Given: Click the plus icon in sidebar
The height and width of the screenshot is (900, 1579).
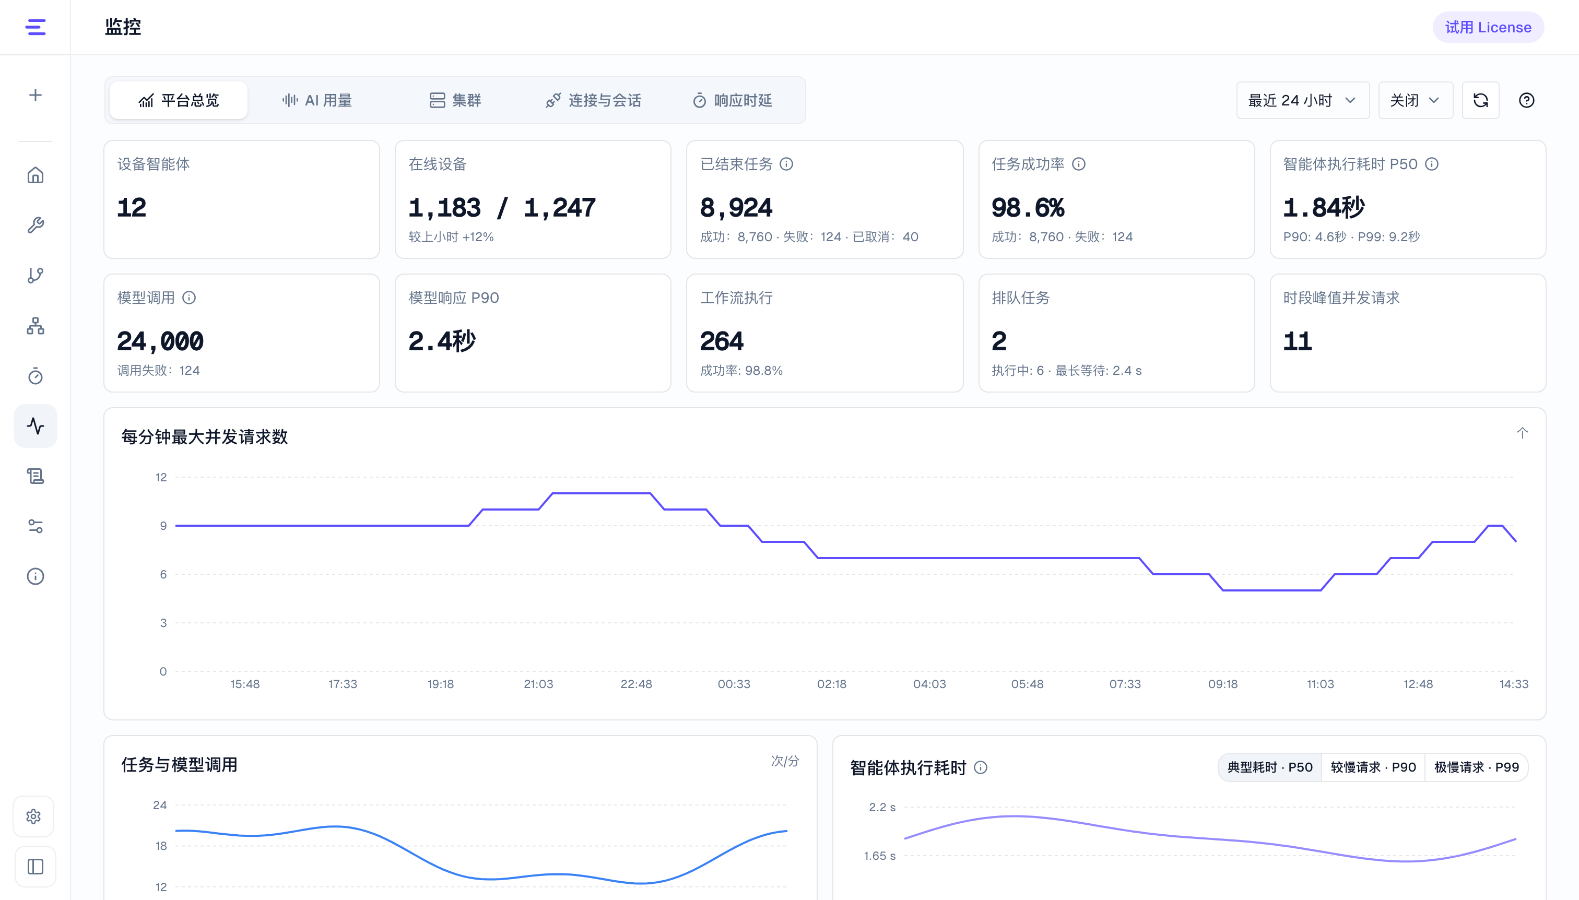Looking at the screenshot, I should (x=35, y=95).
